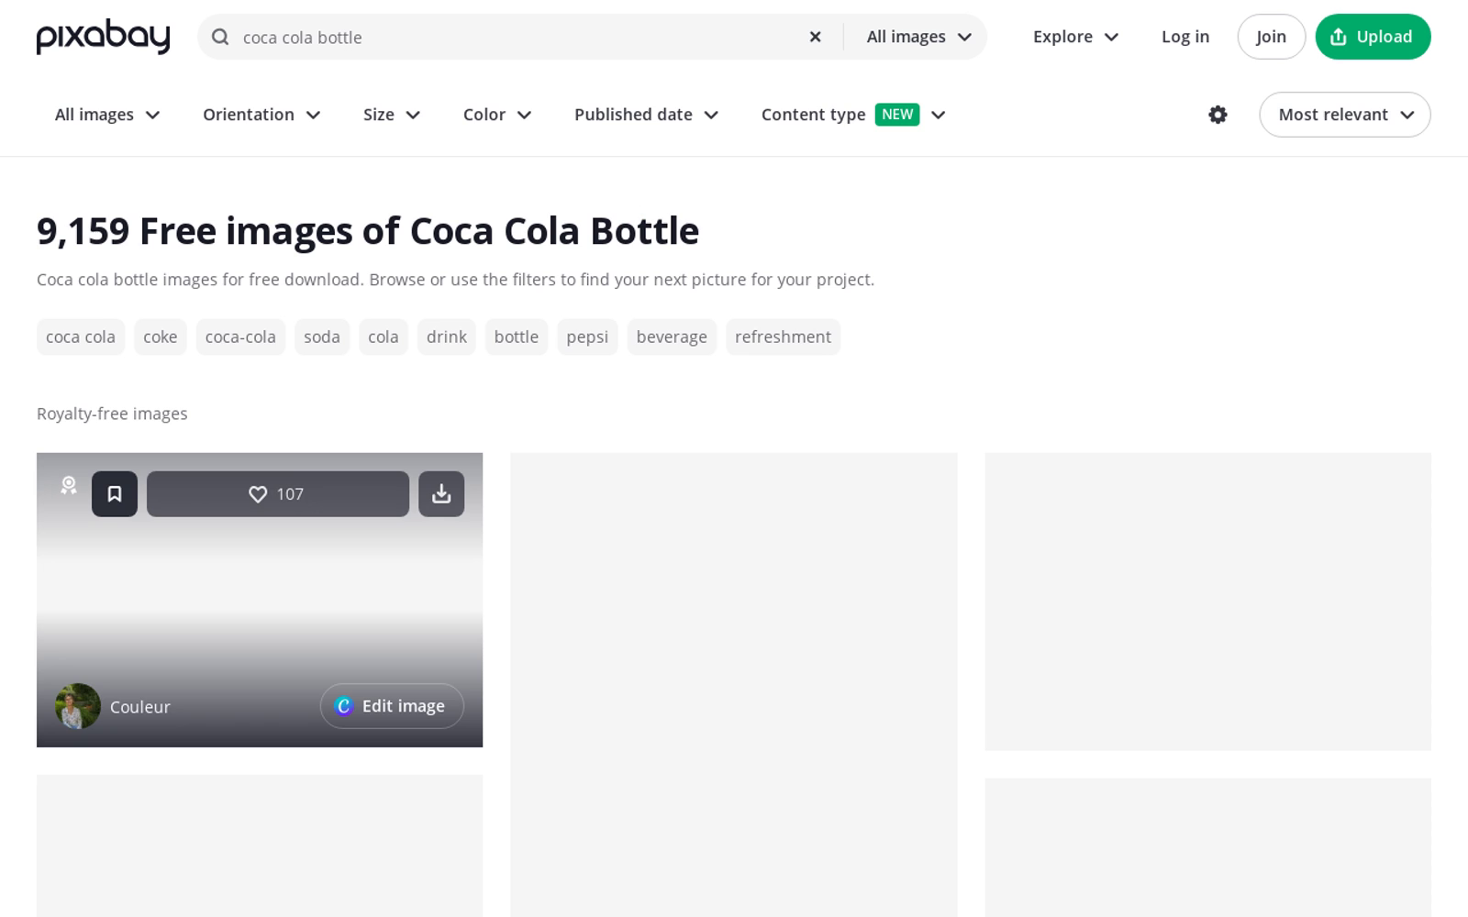Open the All images filter dropdown
Viewport: 1468px width, 917px height.
[107, 115]
